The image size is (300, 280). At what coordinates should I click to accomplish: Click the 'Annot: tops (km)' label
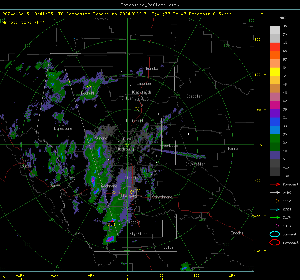23,22
